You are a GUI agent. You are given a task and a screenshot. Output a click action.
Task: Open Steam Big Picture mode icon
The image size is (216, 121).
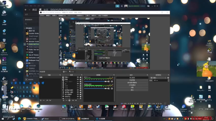pyautogui.click(x=148, y=6)
